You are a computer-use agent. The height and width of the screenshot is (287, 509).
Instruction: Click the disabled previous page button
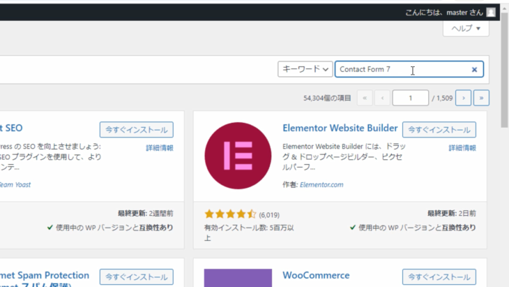point(382,98)
